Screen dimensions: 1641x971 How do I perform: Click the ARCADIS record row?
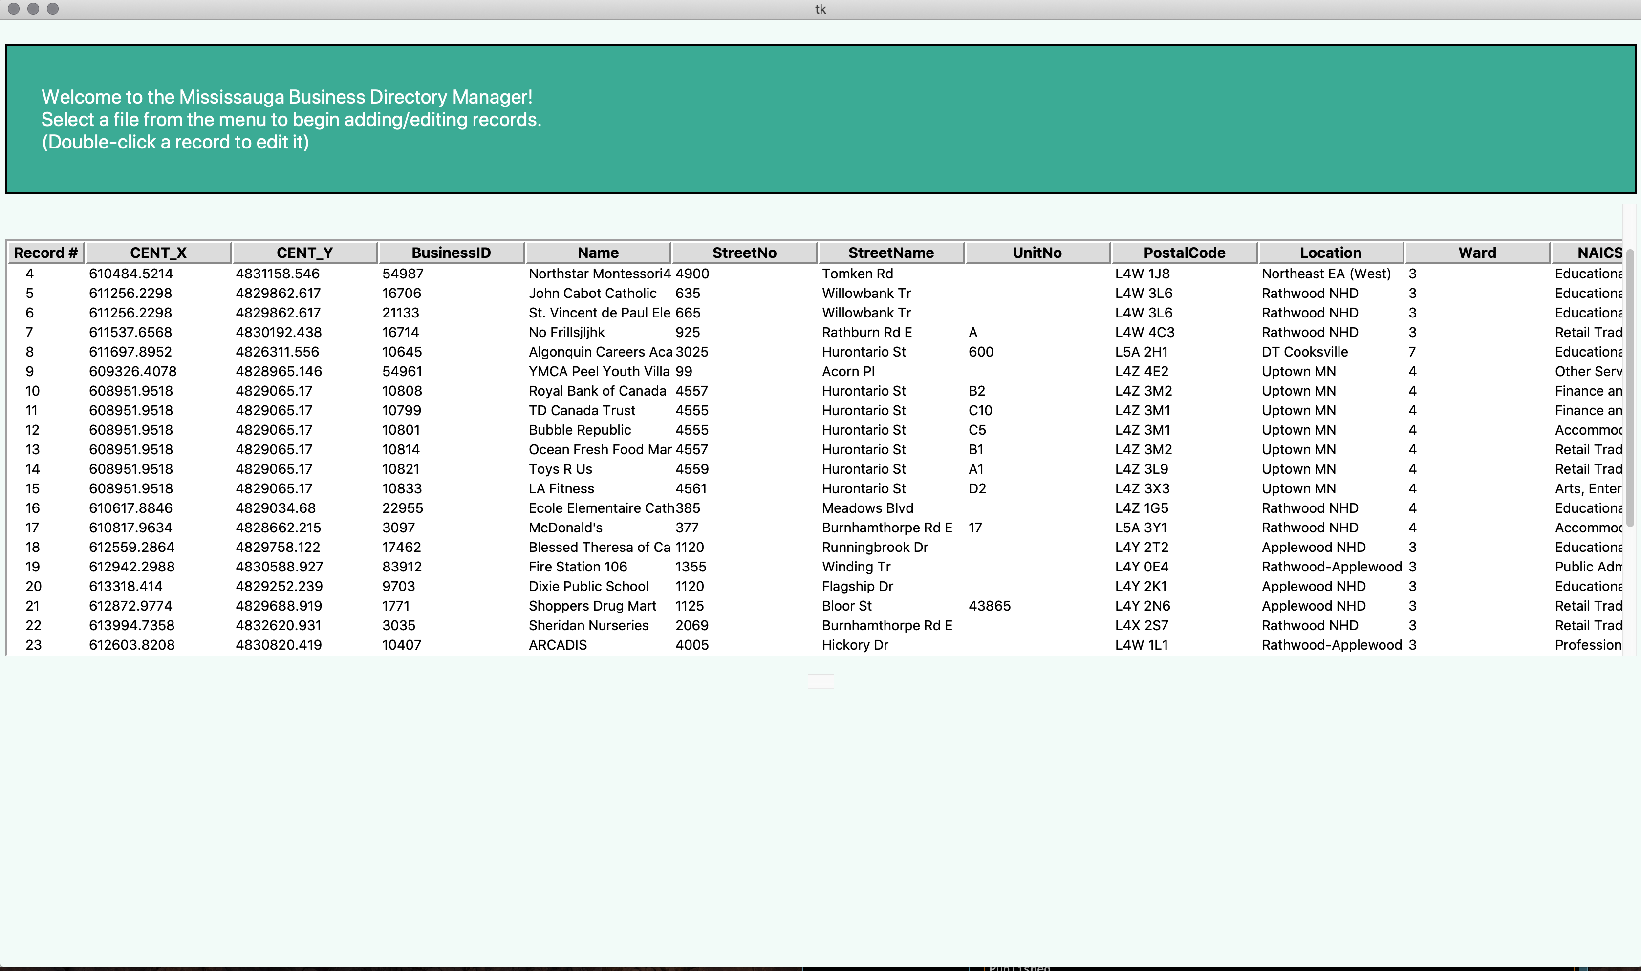[558, 645]
